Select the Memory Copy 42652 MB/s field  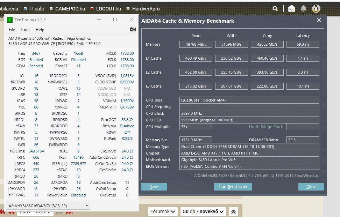pyautogui.click(x=267, y=44)
